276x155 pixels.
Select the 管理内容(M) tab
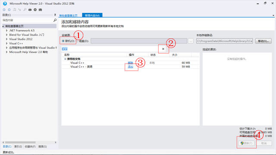coord(92,15)
